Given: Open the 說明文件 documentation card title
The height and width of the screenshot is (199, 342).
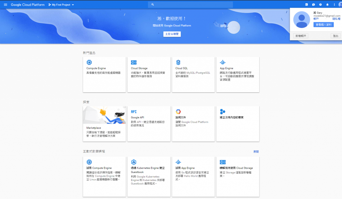Looking at the screenshot, I should pos(181,117).
